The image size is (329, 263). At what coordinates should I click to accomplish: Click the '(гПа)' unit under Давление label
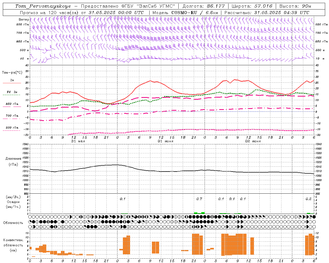[13, 164]
